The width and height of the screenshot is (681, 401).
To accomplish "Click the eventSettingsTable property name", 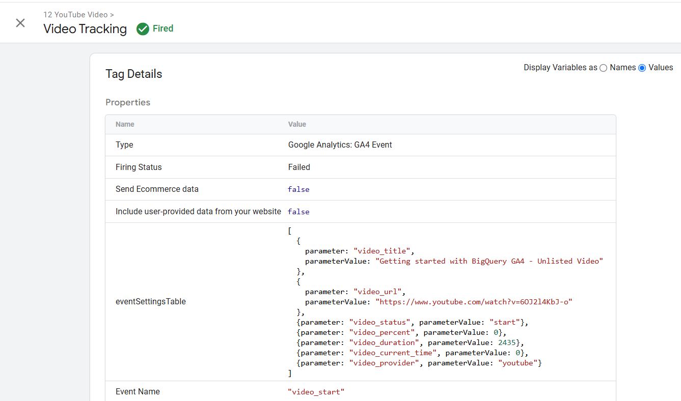I will pyautogui.click(x=151, y=301).
